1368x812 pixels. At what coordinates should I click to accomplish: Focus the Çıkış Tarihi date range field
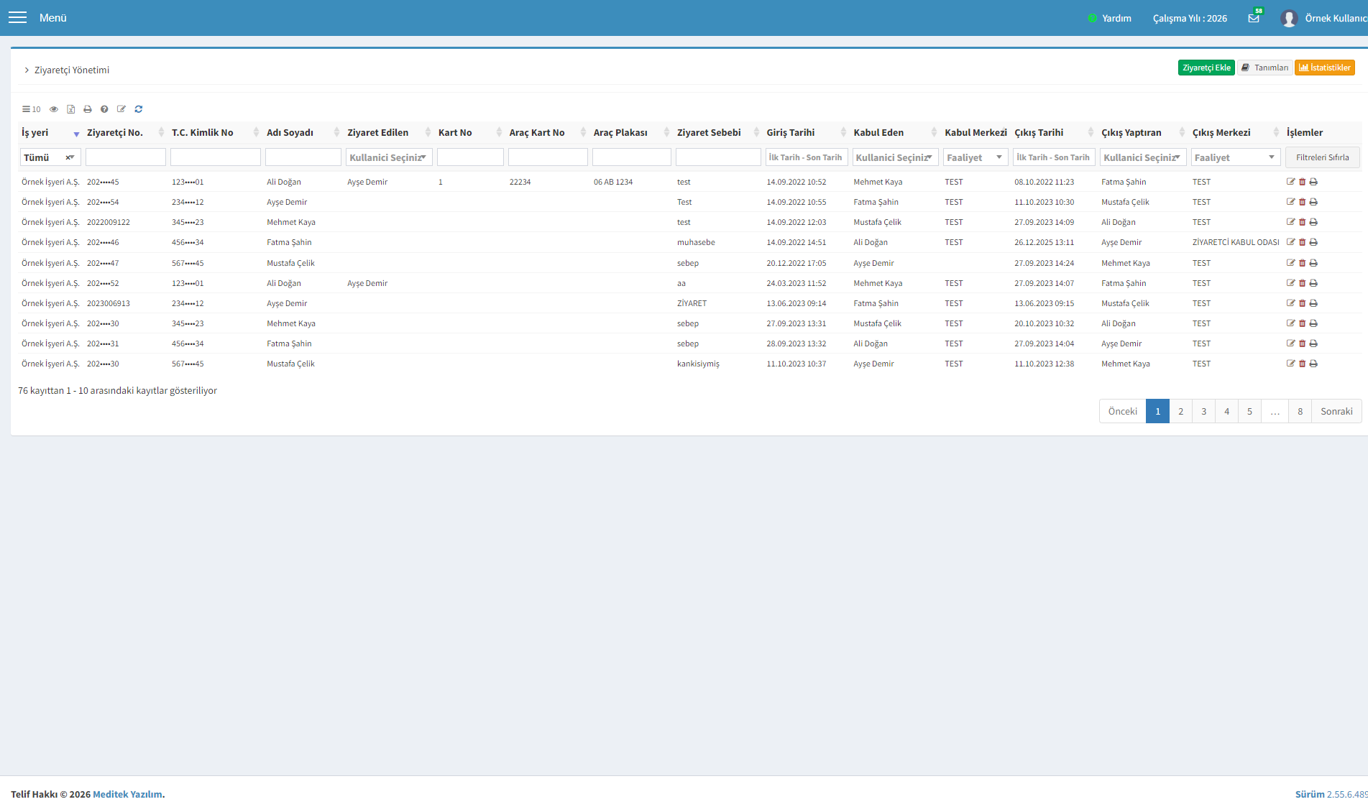click(1054, 157)
